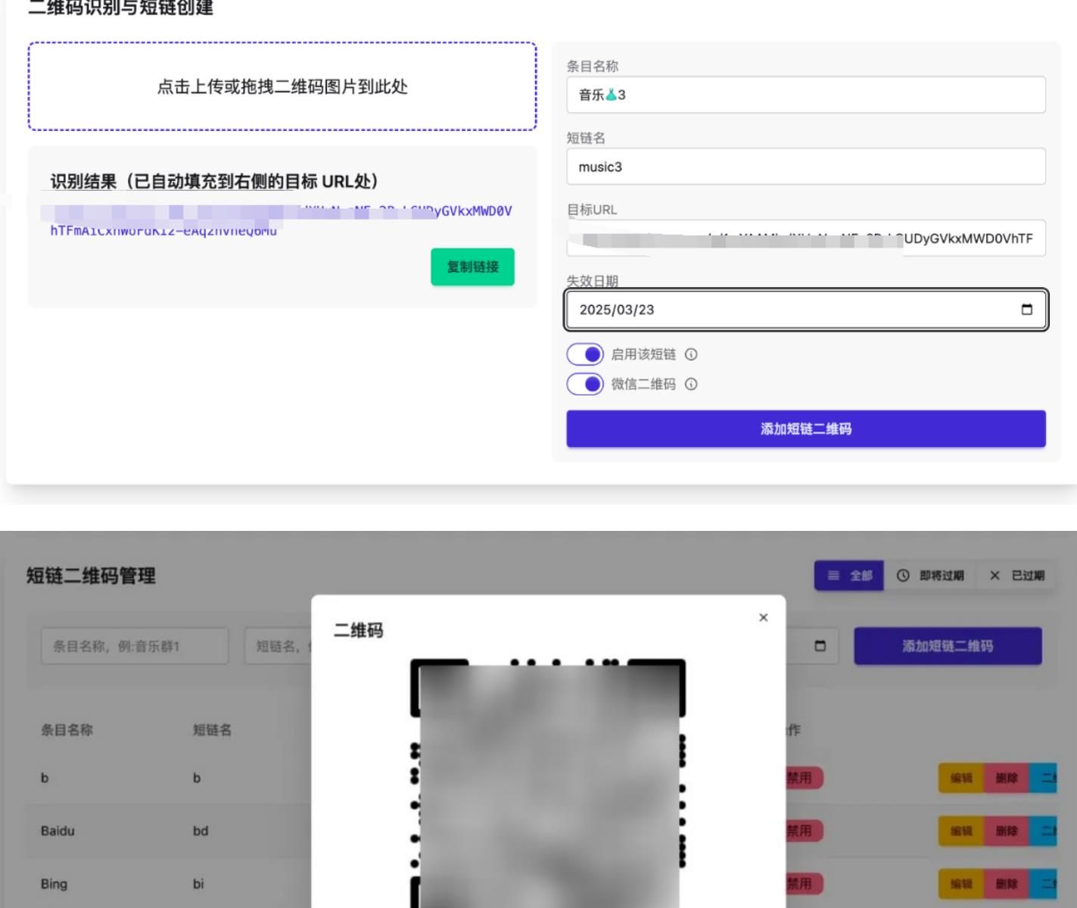Turn off the 微信二维码 switch
This screenshot has height=908, width=1077.
pos(585,384)
